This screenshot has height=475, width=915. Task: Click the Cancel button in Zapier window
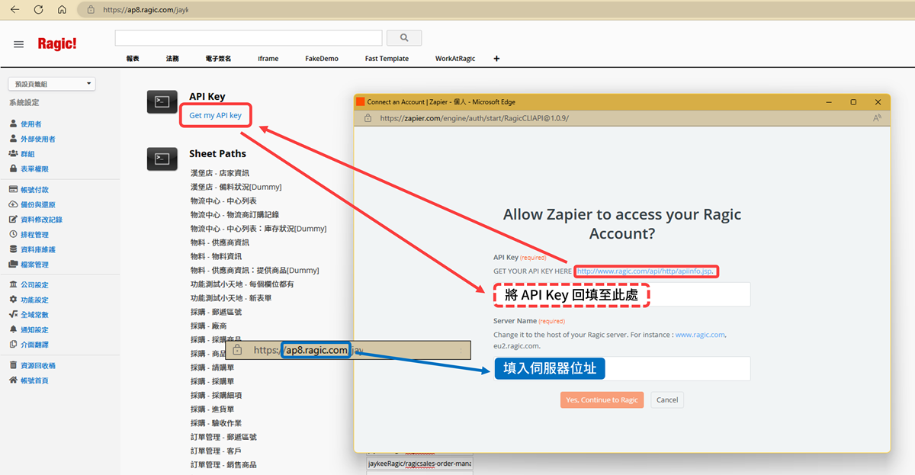tap(667, 400)
